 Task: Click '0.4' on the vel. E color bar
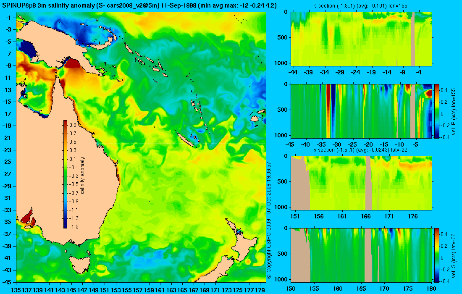pos(444,90)
